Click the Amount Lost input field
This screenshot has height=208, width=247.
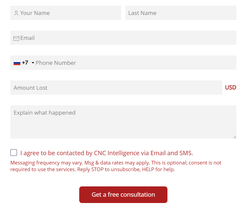pyautogui.click(x=116, y=88)
